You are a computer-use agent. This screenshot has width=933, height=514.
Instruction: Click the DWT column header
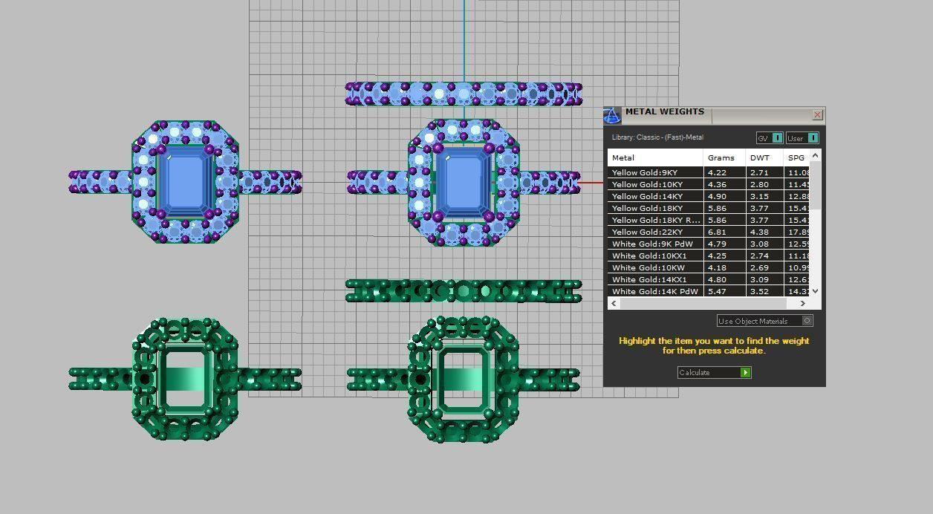point(764,157)
